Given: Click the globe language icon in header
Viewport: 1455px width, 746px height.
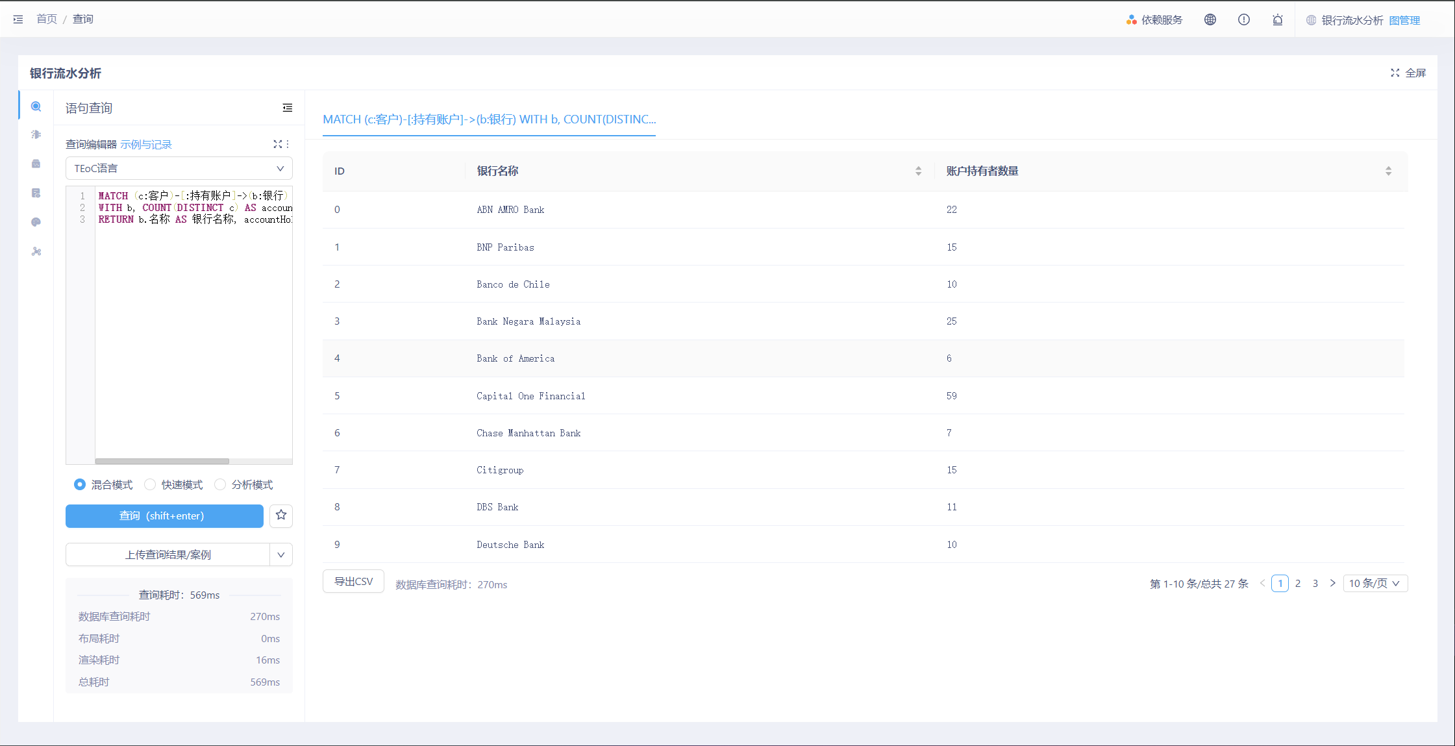Looking at the screenshot, I should click(1210, 19).
